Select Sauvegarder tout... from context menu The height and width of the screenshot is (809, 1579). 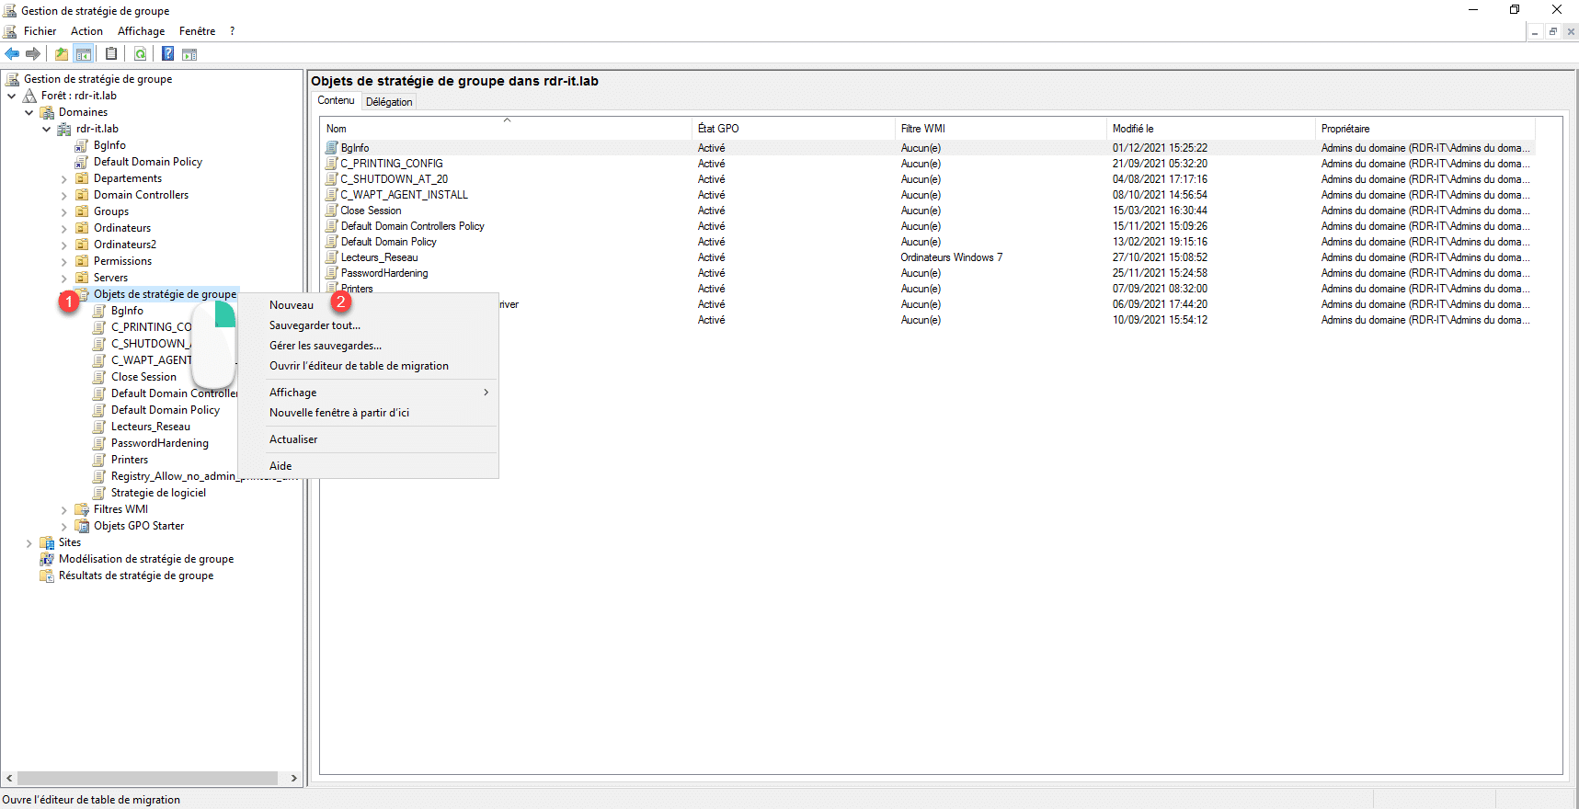click(315, 325)
